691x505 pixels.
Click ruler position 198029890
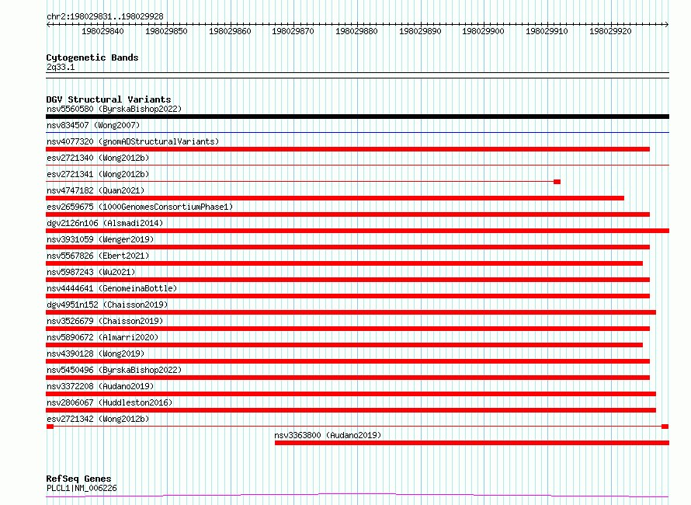pos(420,31)
